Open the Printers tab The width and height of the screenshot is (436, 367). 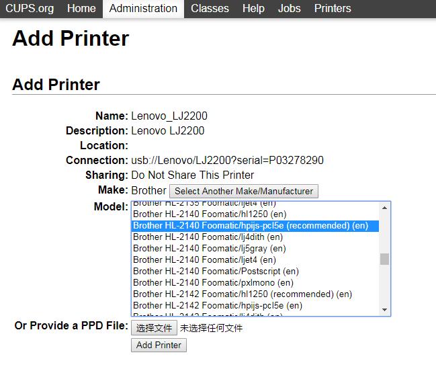(x=333, y=8)
